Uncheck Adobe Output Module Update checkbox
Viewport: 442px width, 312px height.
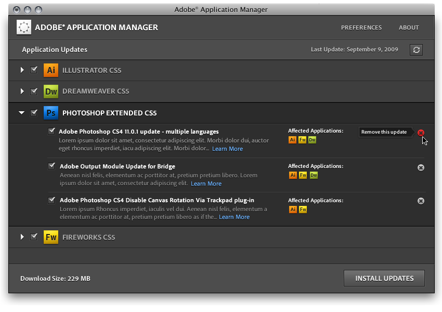[x=51, y=166]
